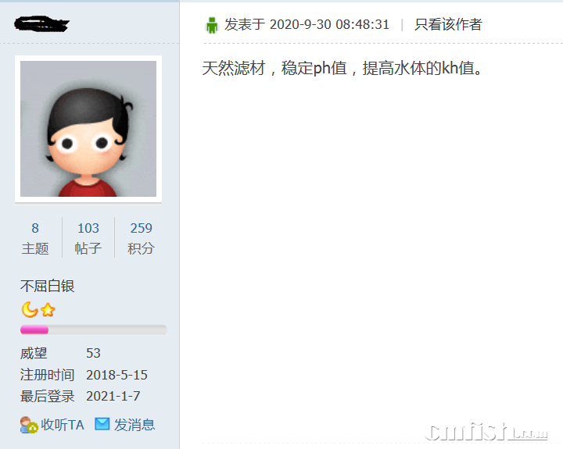
Task: Click the 不屈白银 user rank title
Action: click(48, 286)
